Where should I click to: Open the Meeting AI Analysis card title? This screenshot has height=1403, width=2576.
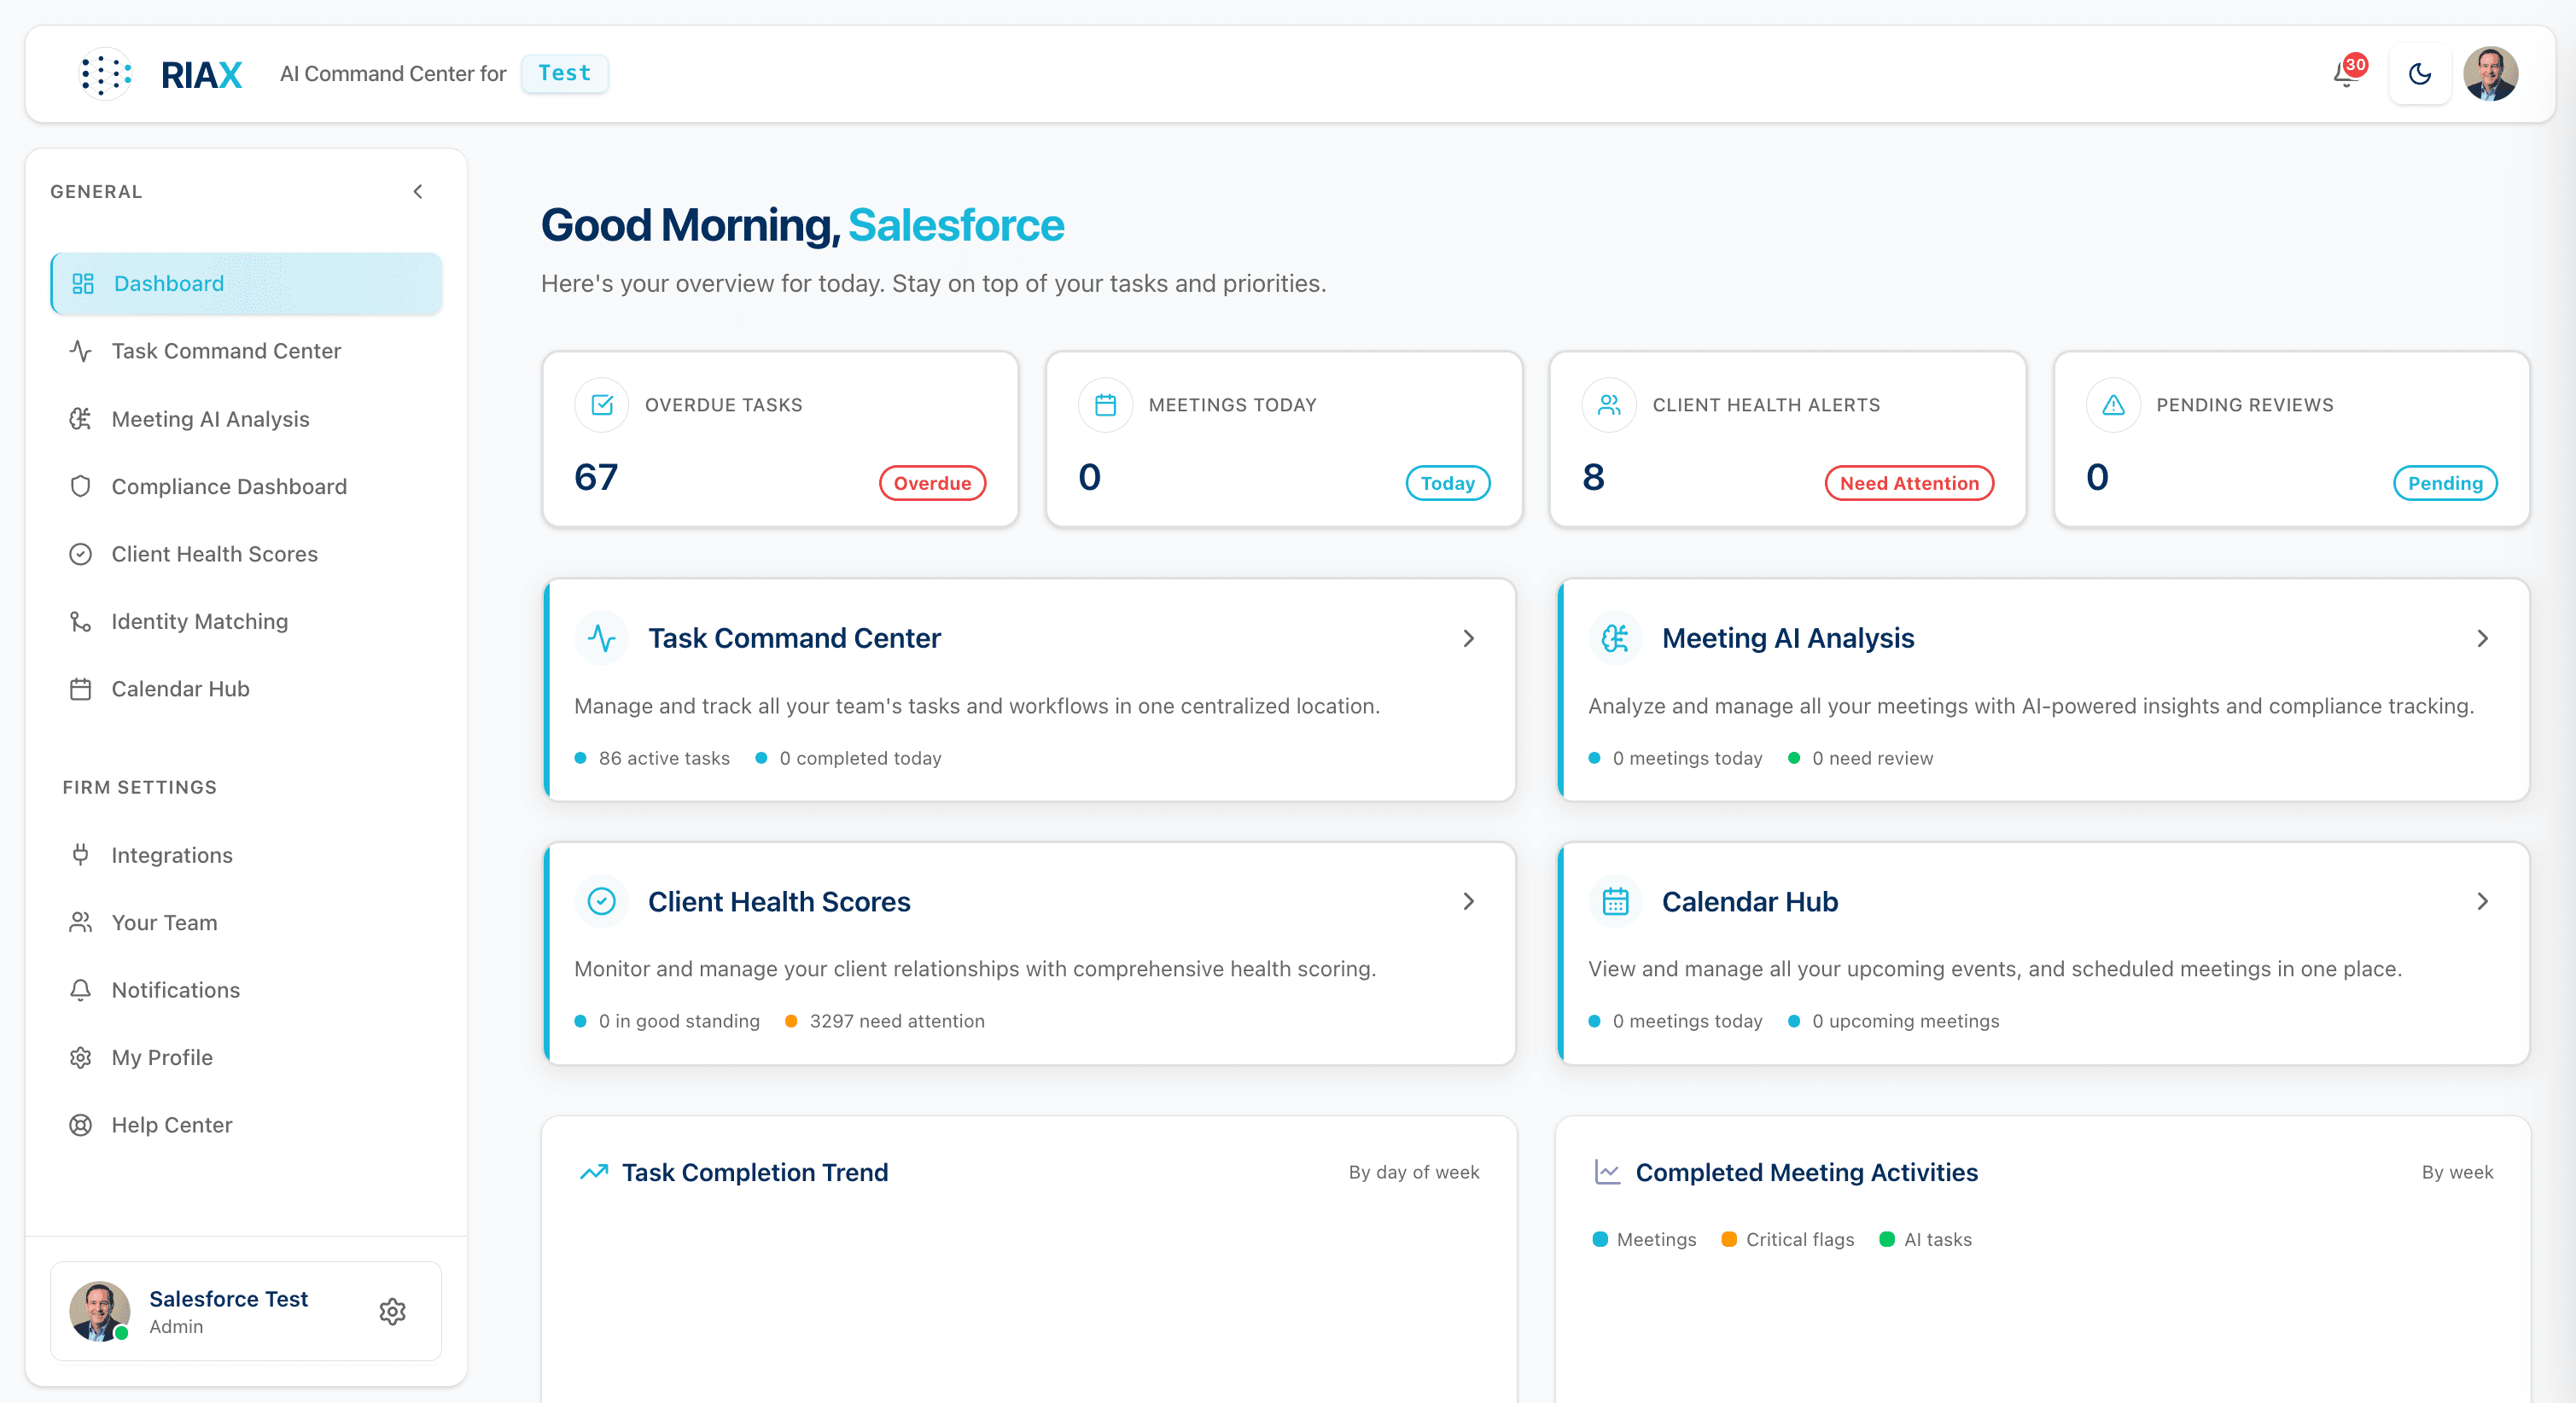point(1788,638)
